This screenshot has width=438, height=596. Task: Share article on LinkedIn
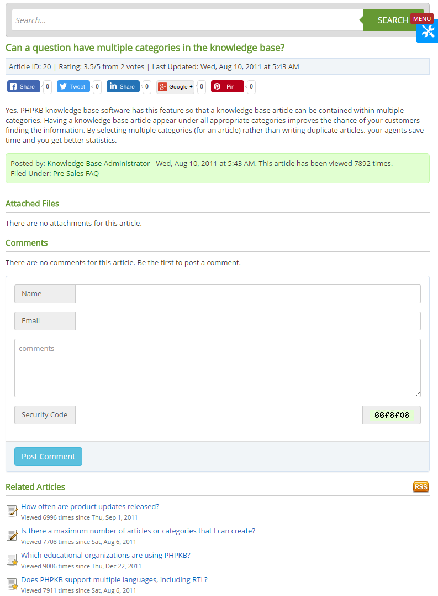coord(123,86)
